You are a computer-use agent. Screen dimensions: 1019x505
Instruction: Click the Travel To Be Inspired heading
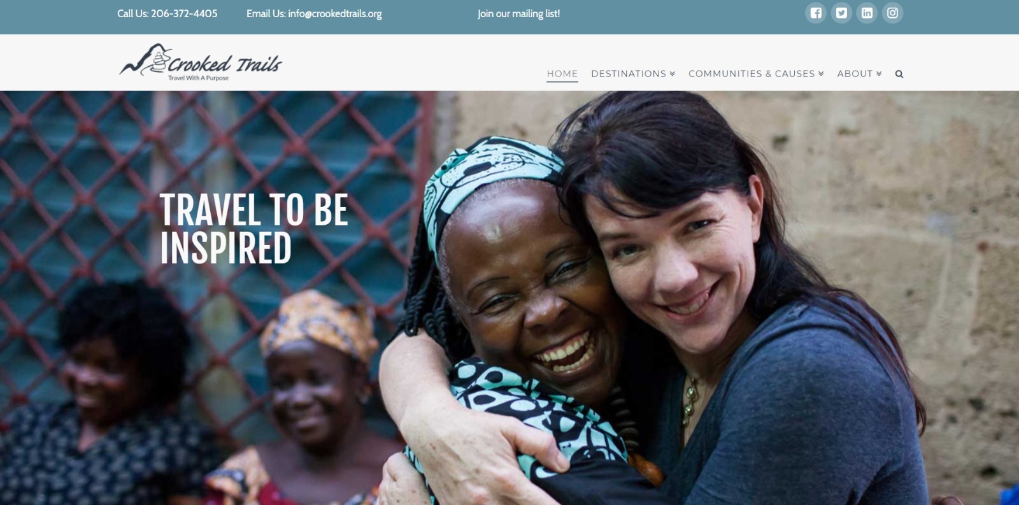point(253,229)
